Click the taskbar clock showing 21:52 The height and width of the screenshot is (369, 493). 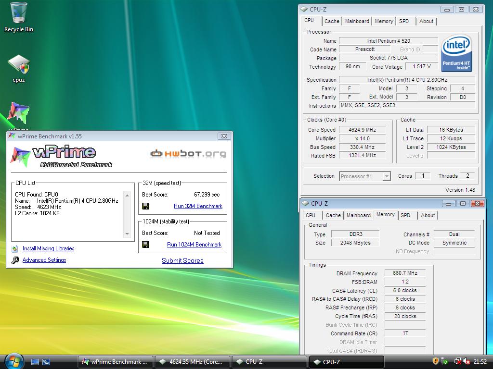(x=480, y=362)
